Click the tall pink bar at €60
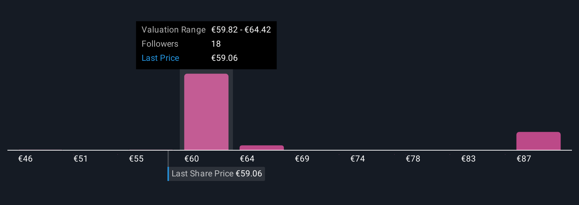The image size is (579, 205). tap(206, 112)
